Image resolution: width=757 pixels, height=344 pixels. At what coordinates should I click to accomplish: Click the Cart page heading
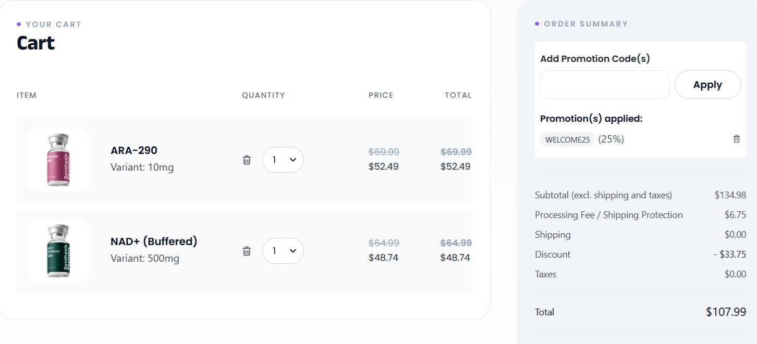[x=35, y=42]
